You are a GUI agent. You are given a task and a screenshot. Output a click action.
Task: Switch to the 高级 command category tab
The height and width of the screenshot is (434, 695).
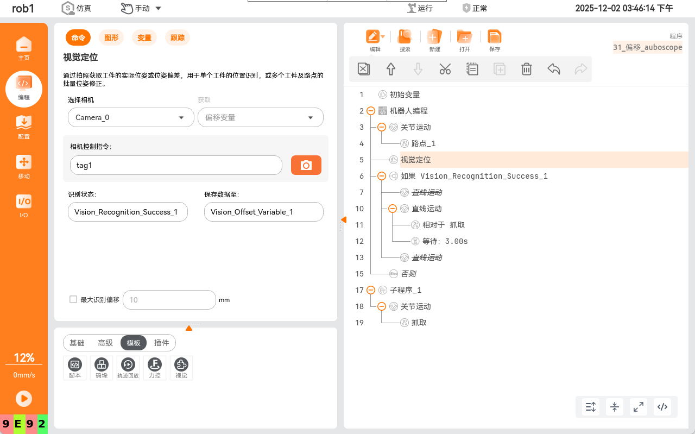(105, 343)
